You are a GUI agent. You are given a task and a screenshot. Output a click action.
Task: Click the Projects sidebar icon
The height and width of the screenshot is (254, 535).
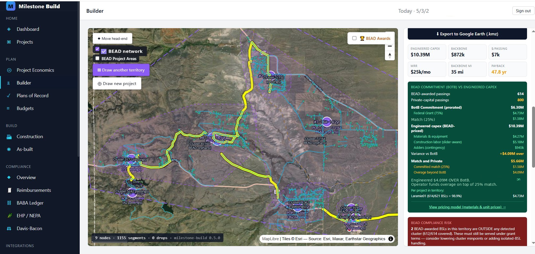coord(9,42)
